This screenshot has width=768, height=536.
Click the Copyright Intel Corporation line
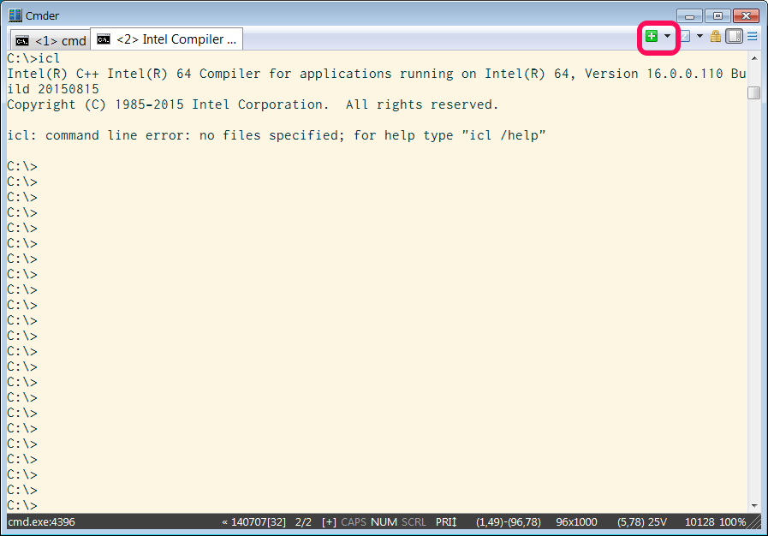click(x=253, y=104)
